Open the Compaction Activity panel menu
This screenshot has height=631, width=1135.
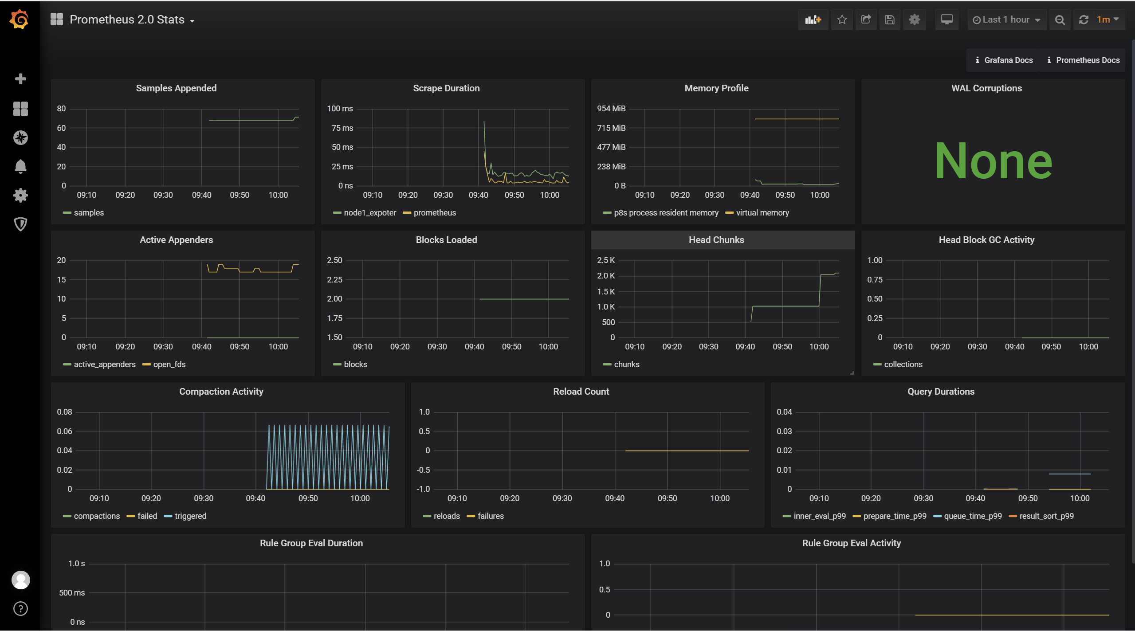pos(221,392)
